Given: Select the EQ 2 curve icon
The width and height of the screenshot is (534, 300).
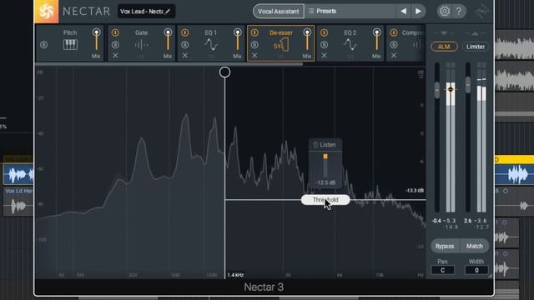Looking at the screenshot, I should tap(350, 45).
